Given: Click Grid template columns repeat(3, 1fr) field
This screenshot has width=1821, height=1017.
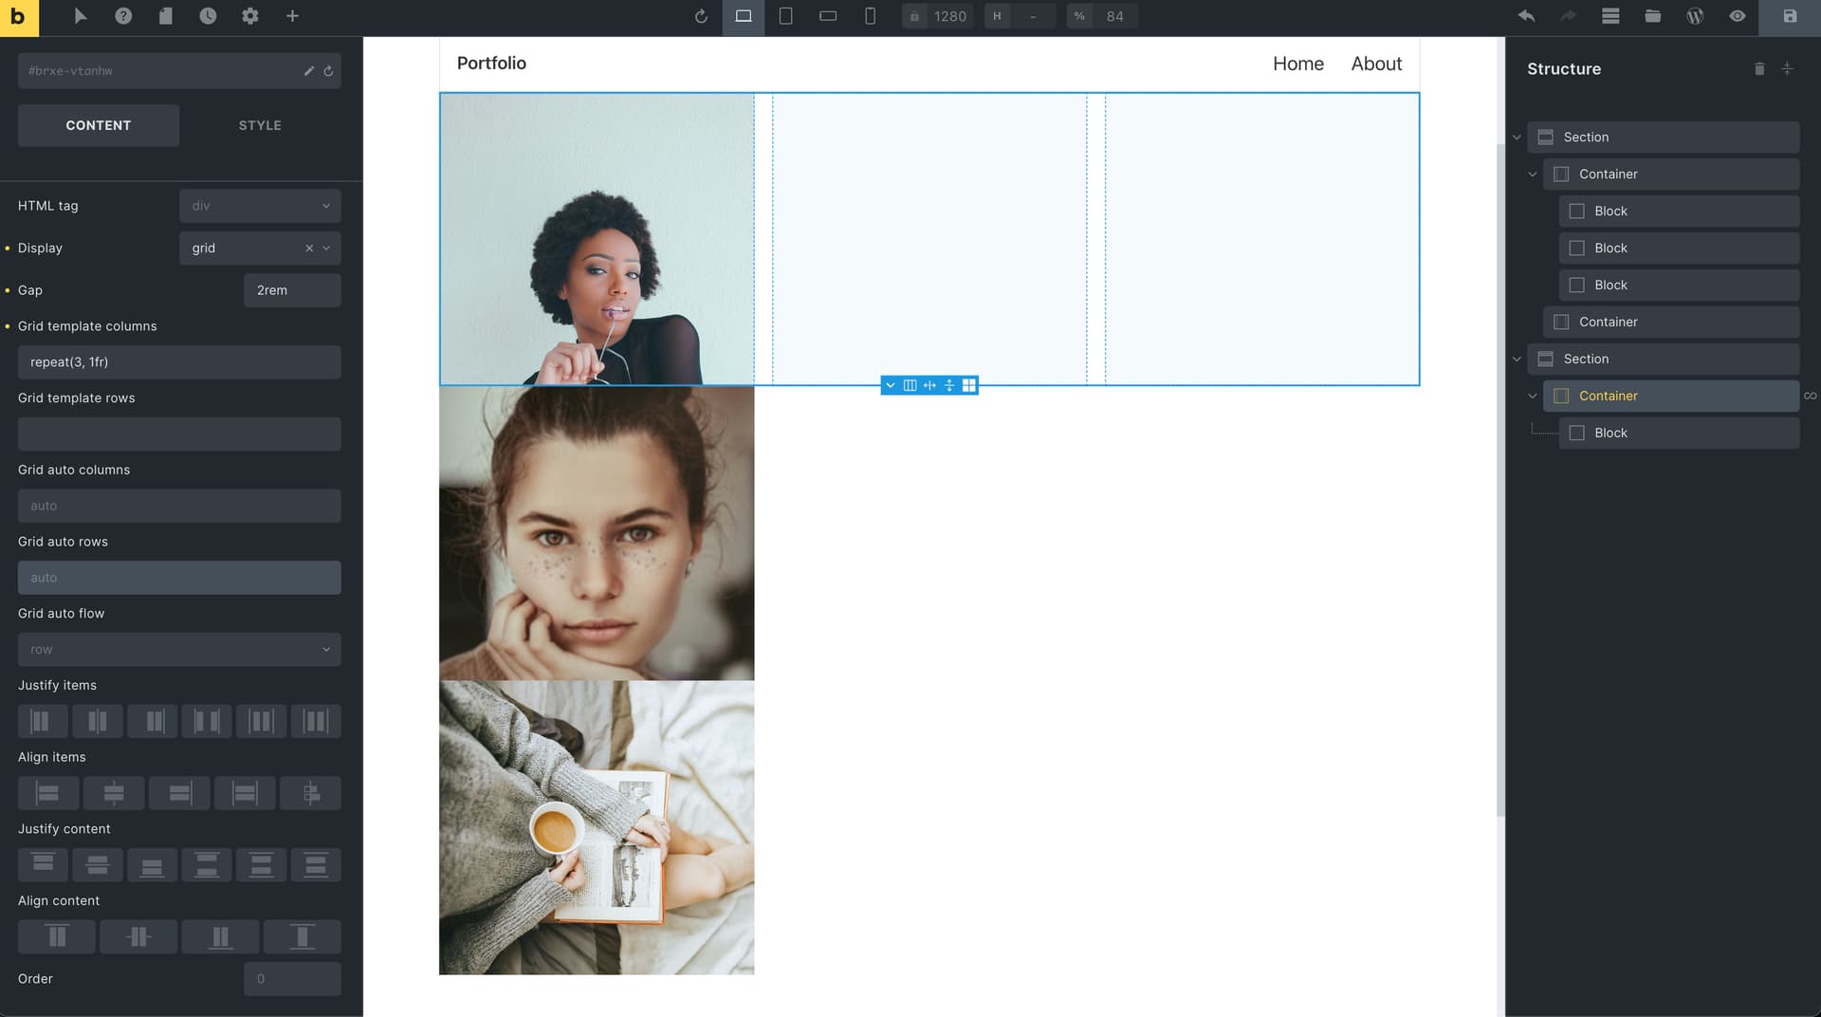Looking at the screenshot, I should pyautogui.click(x=179, y=362).
